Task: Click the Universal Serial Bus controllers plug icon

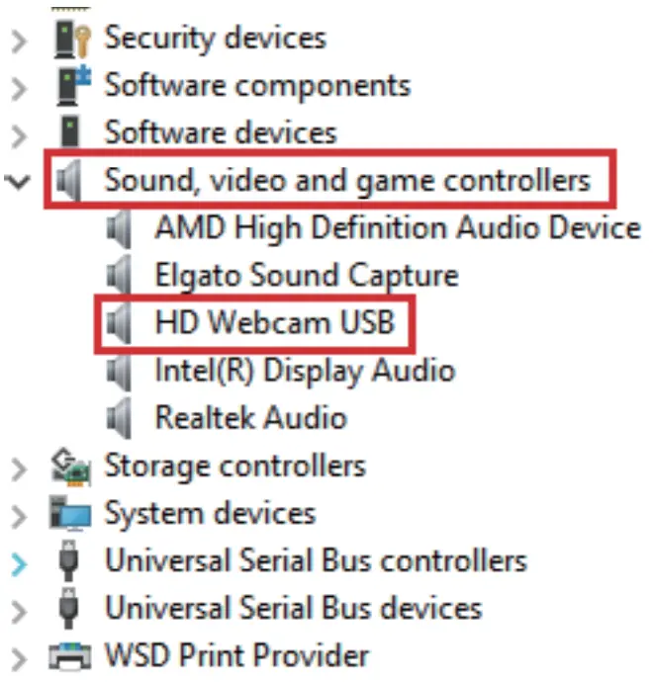Action: point(70,561)
